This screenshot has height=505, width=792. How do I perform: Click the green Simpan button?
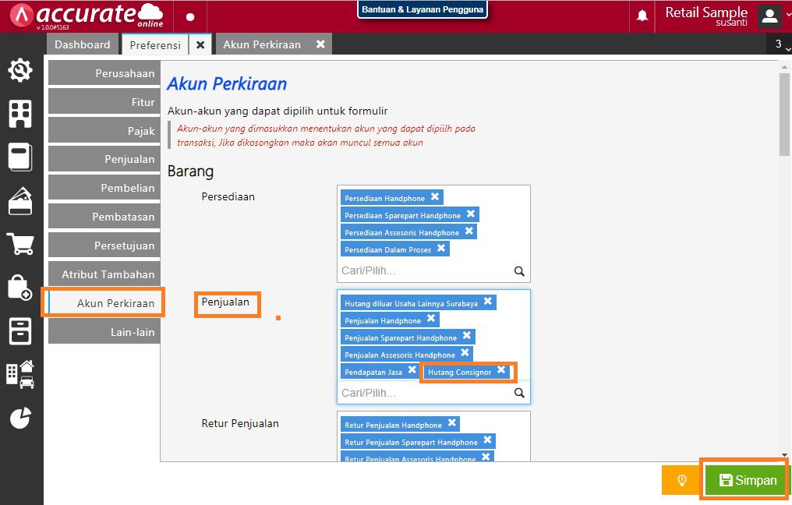click(x=748, y=480)
